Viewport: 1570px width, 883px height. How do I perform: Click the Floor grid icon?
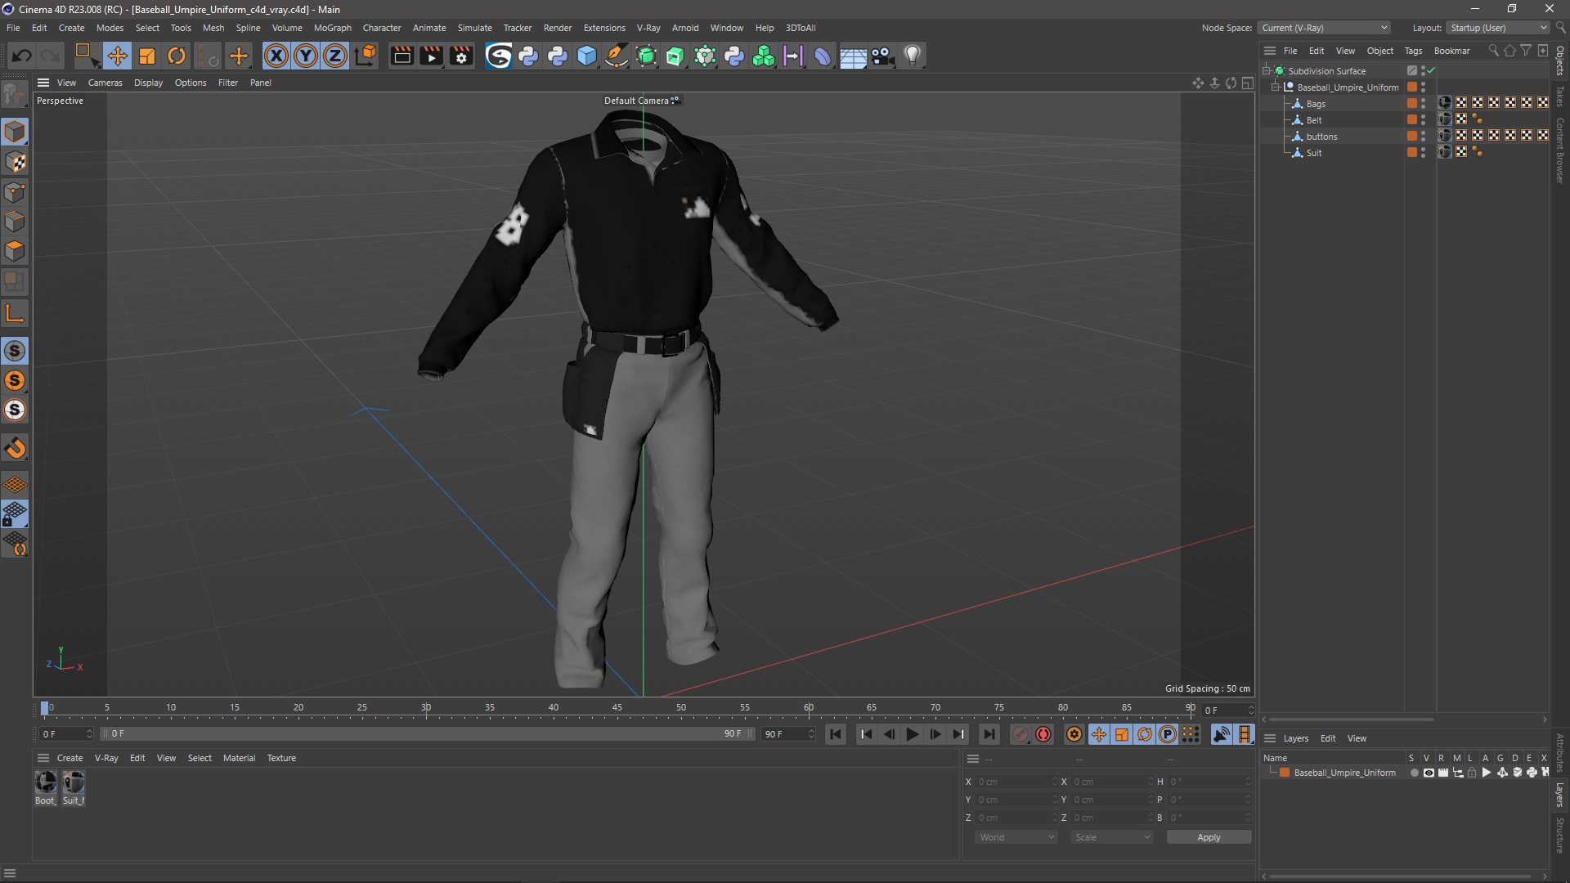point(853,56)
